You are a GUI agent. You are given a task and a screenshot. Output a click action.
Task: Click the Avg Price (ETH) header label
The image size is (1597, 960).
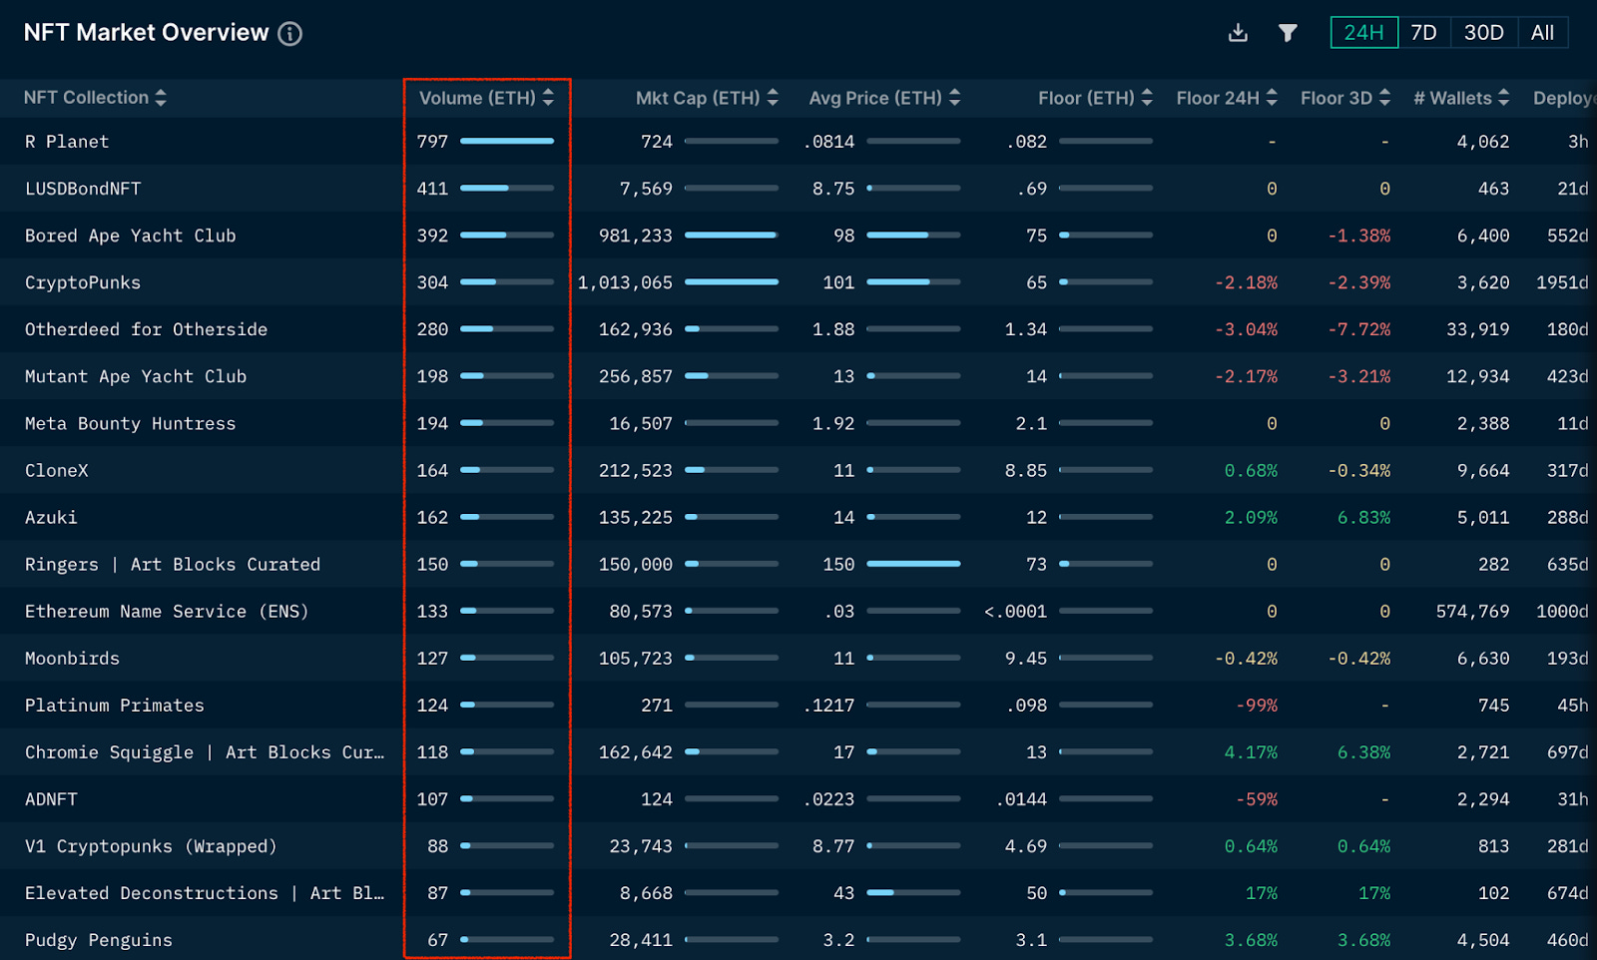pos(875,98)
